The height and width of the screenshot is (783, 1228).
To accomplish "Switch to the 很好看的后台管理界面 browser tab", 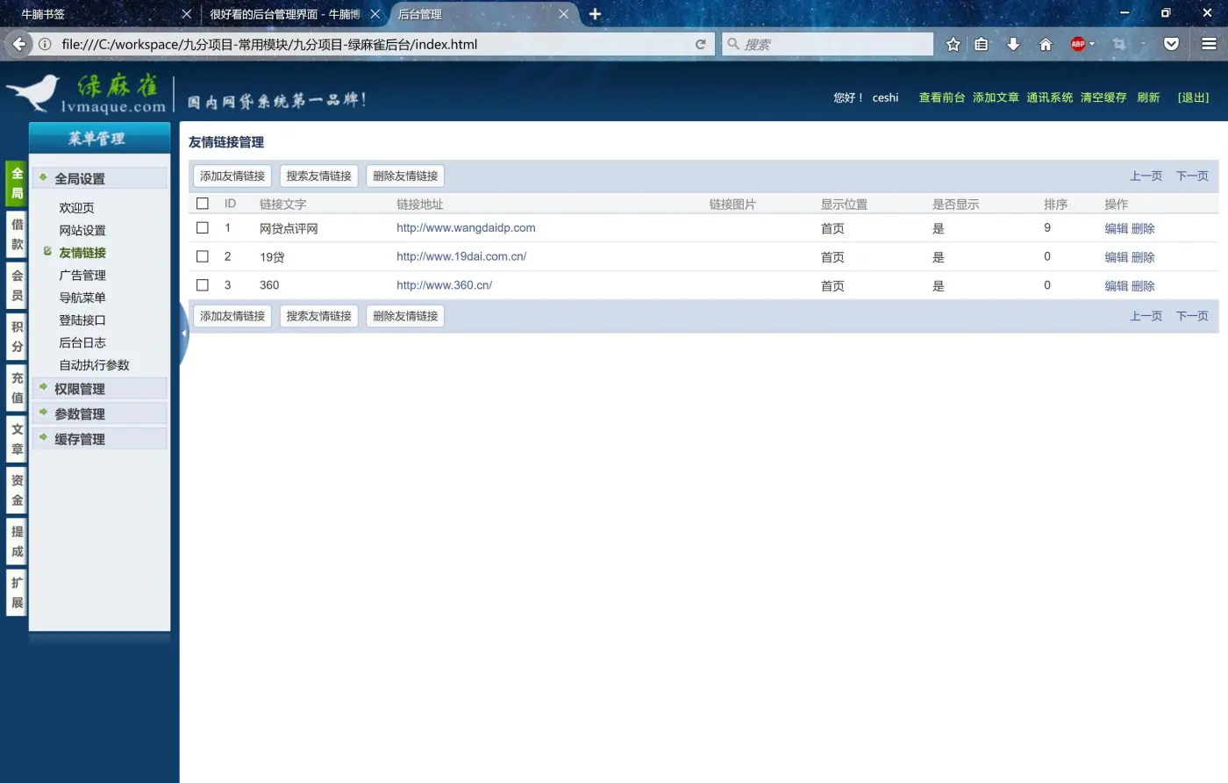I will (x=285, y=14).
